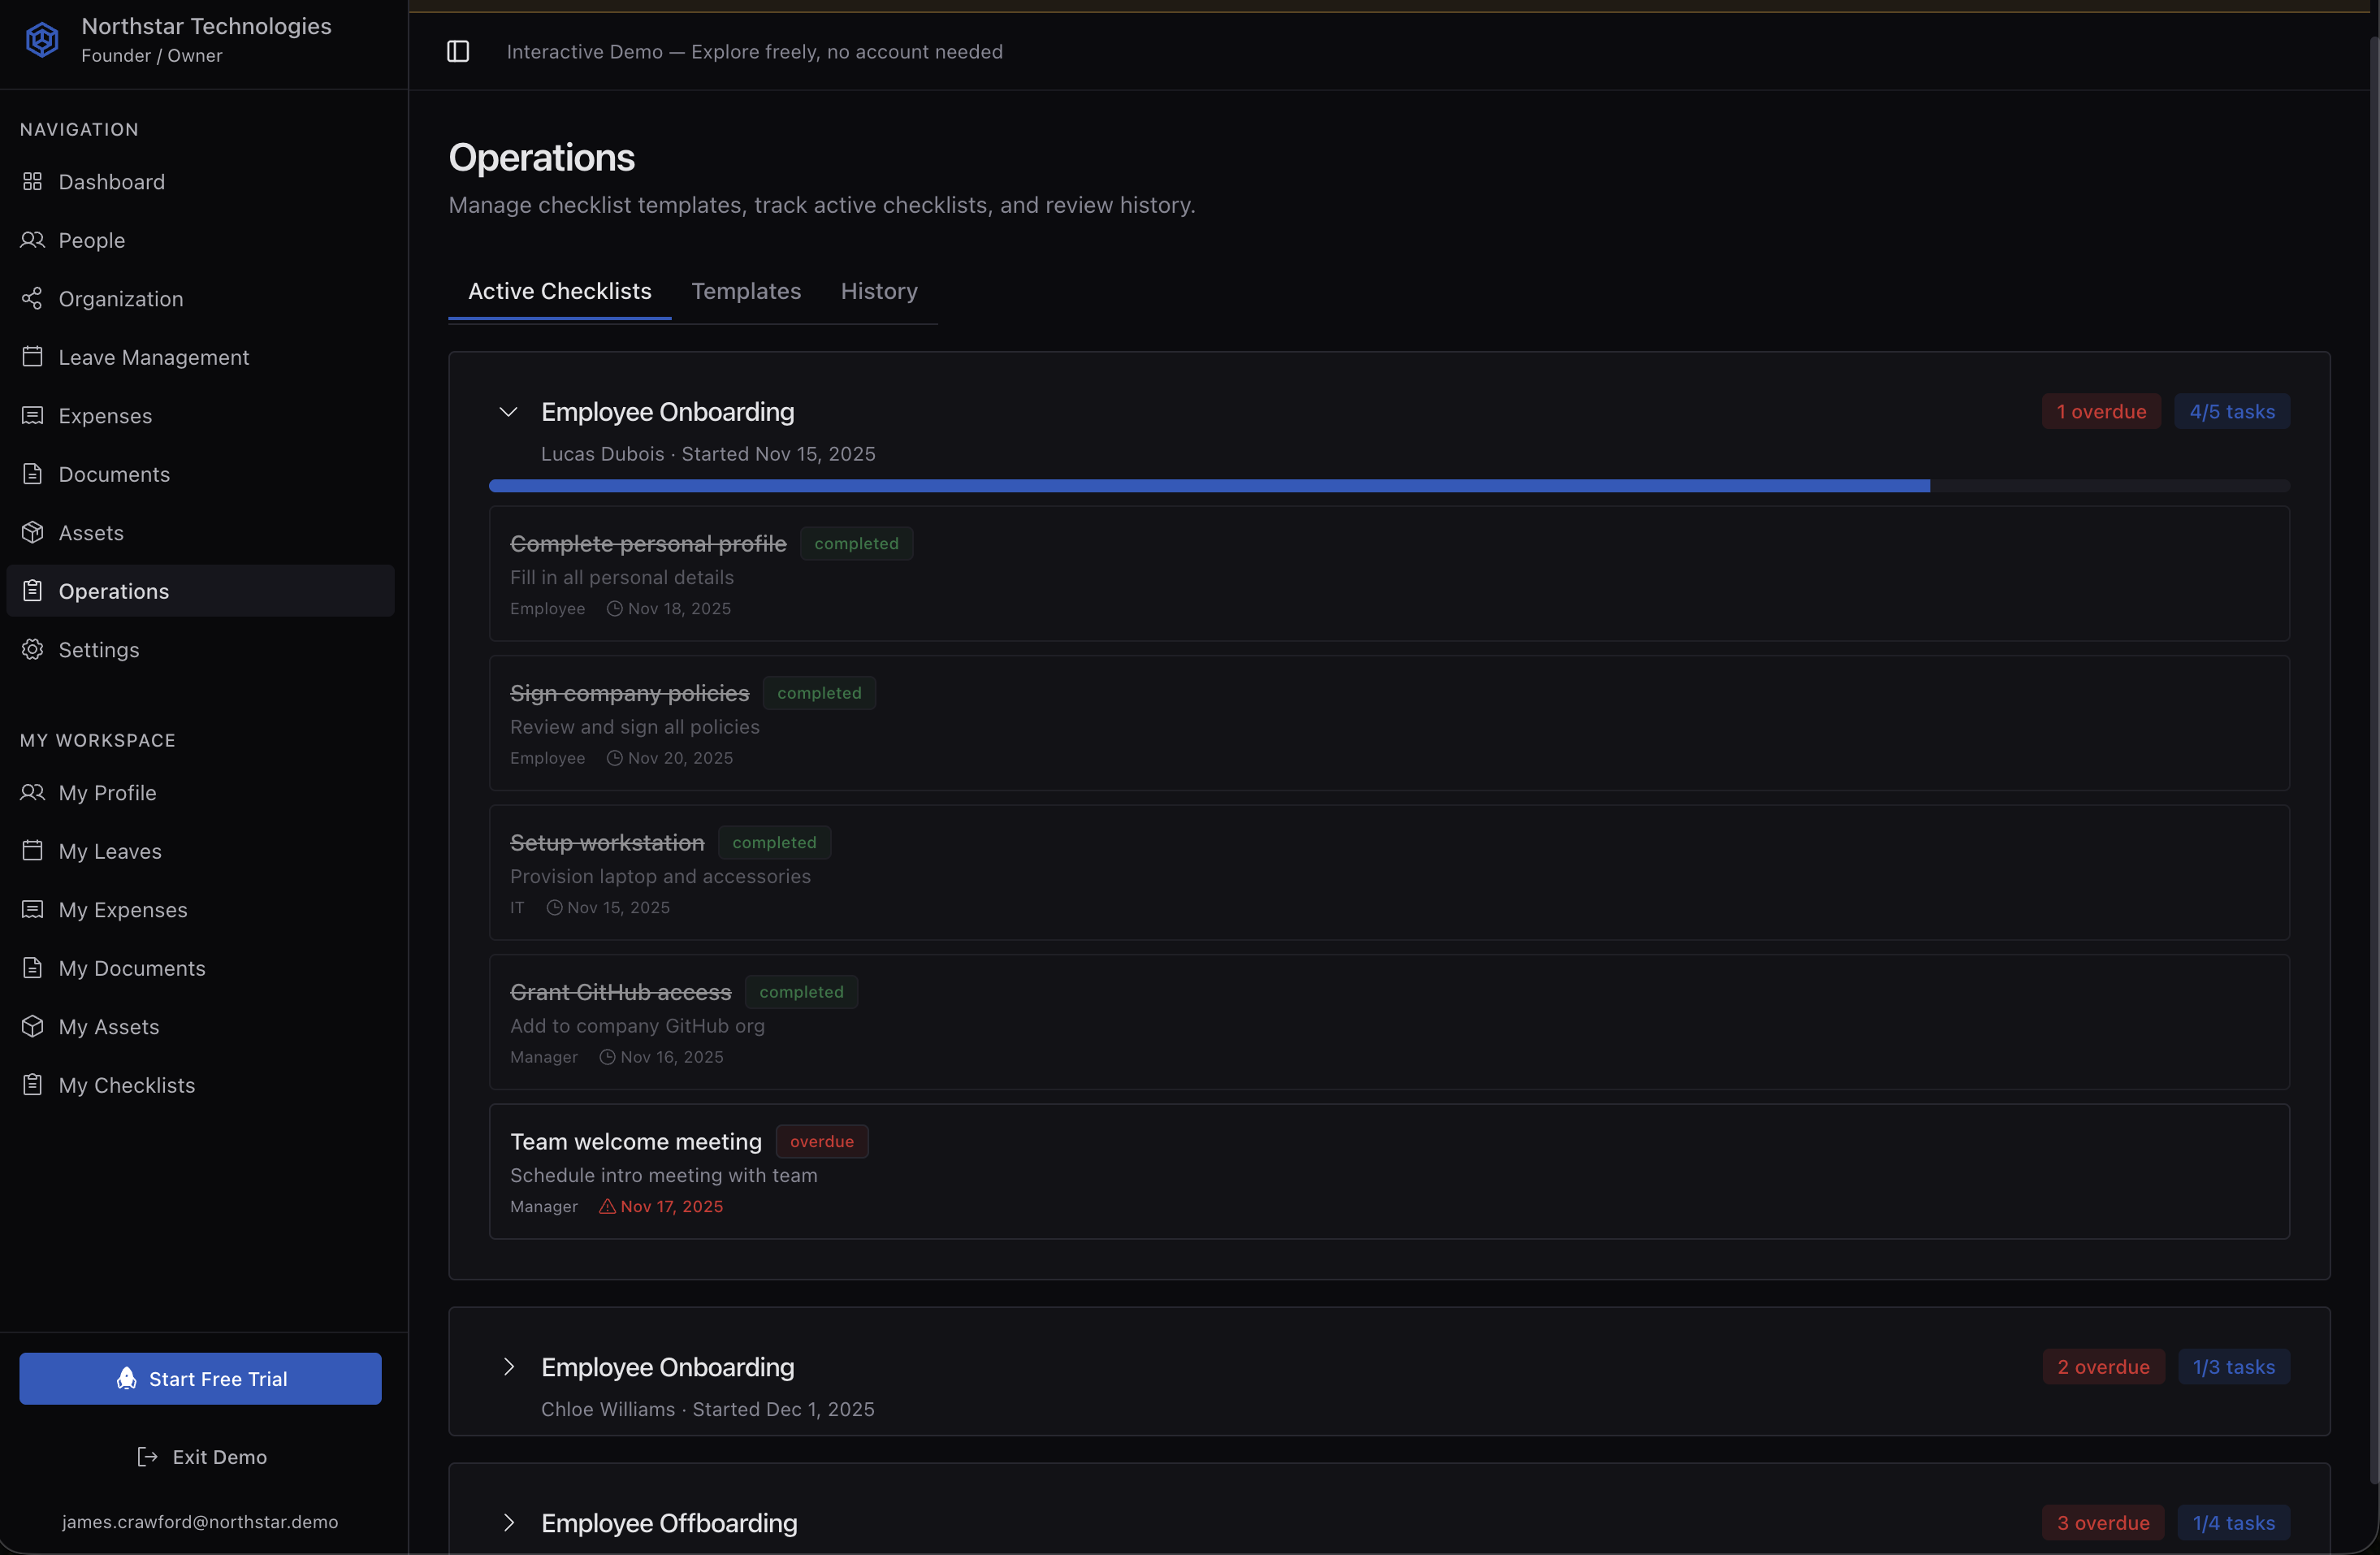The width and height of the screenshot is (2380, 1555).
Task: Click the Organization share icon
Action: coord(32,299)
